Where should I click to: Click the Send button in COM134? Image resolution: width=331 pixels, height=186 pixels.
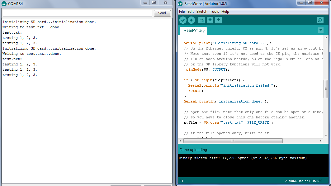tap(162, 13)
